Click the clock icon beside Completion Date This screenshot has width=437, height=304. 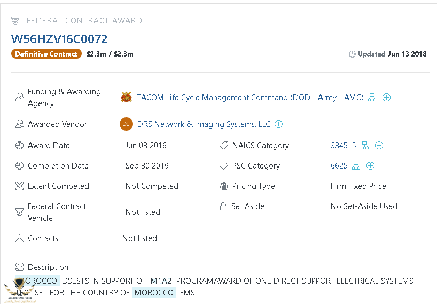(x=19, y=165)
